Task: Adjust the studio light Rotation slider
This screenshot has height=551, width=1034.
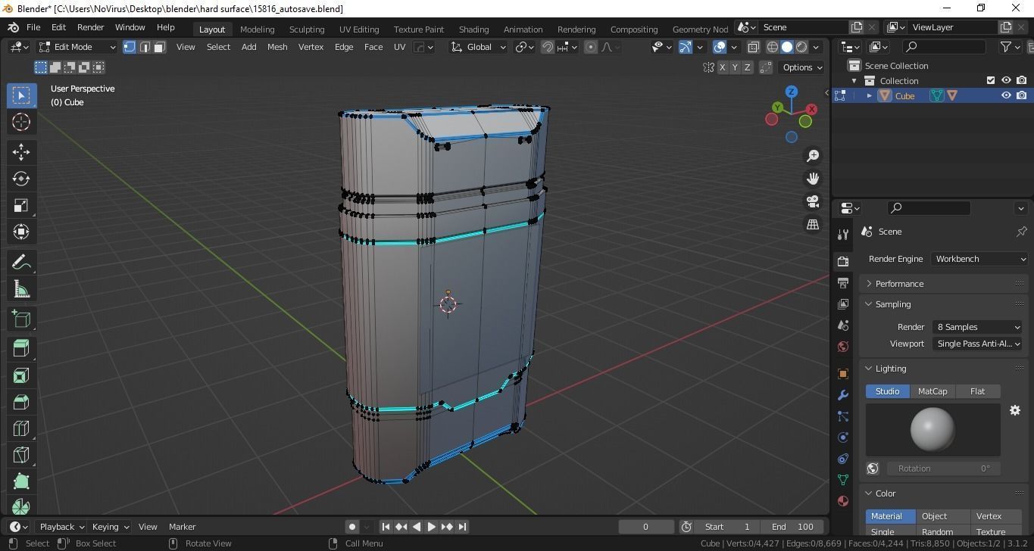Action: (x=944, y=469)
